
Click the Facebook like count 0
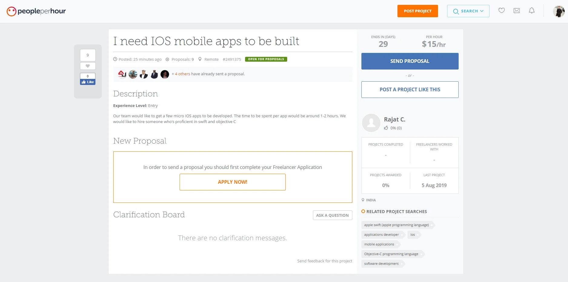88,76
